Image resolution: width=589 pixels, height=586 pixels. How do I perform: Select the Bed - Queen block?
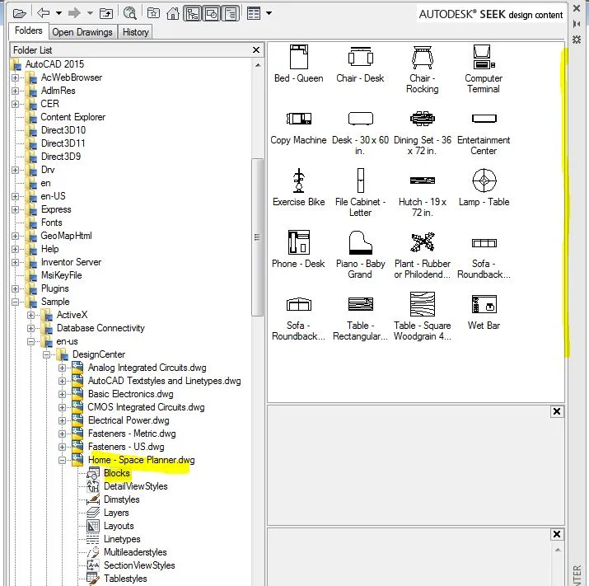point(299,64)
